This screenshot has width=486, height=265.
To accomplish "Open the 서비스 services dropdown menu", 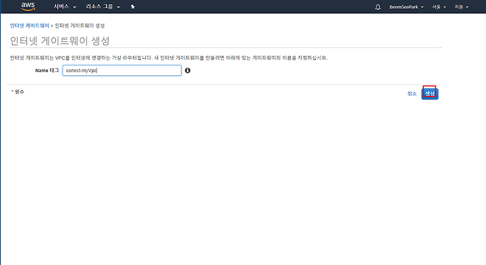I will pos(65,7).
